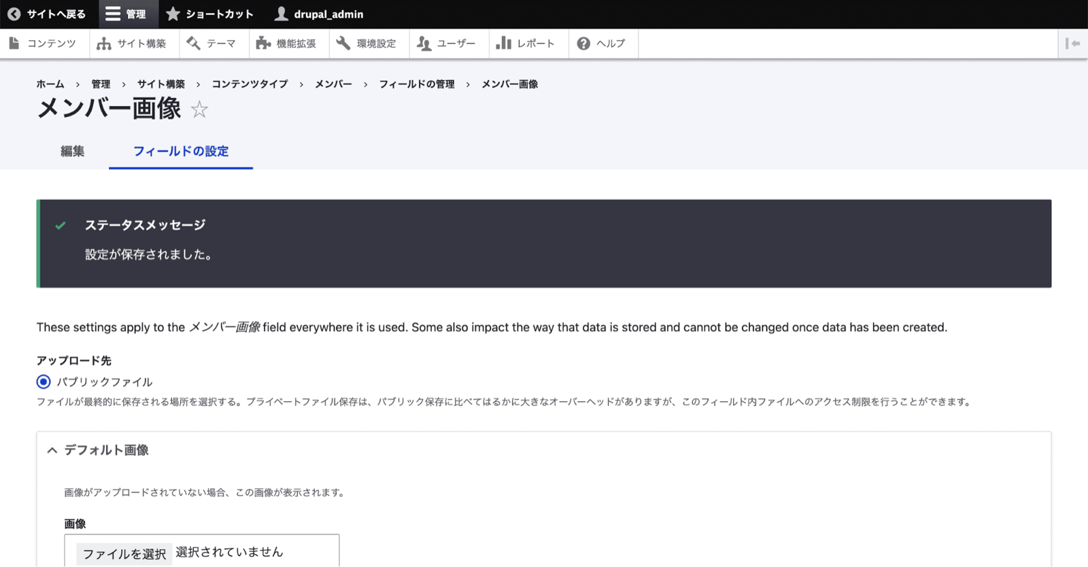Select the パブリックファイル radio button
Screen dimensions: 1088x567
click(44, 382)
